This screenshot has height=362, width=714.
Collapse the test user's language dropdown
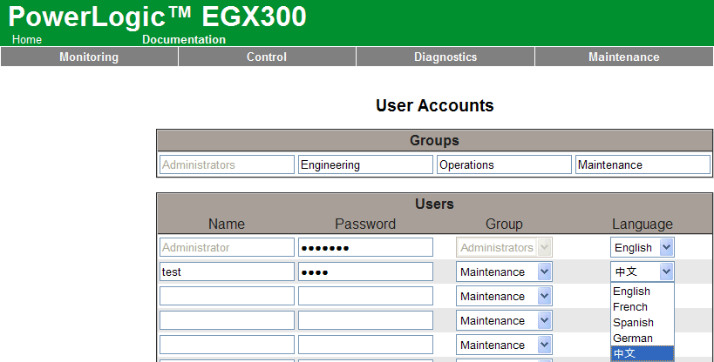click(x=642, y=272)
